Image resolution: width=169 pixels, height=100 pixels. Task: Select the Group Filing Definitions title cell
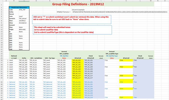point(81,4)
